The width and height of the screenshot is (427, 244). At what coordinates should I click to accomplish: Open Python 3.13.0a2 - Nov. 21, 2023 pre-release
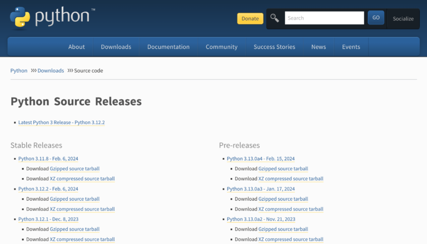(x=261, y=219)
